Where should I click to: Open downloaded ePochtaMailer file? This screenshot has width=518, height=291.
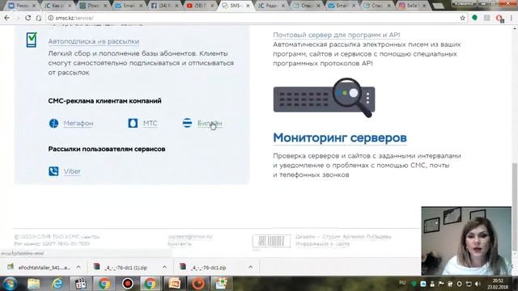(40, 268)
